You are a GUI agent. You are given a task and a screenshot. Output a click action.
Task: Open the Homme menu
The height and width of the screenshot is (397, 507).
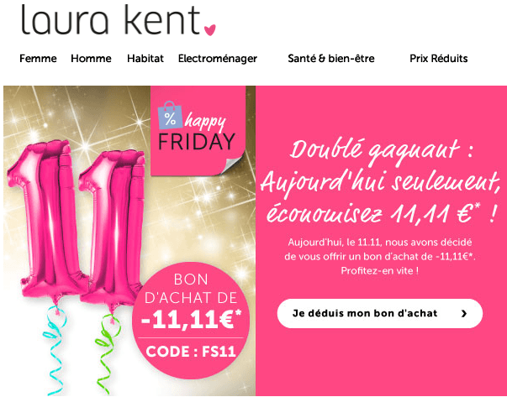91,59
